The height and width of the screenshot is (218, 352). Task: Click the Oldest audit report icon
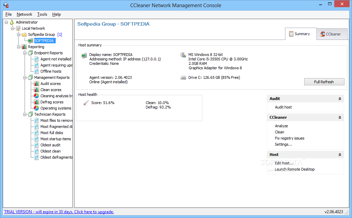[37, 145]
